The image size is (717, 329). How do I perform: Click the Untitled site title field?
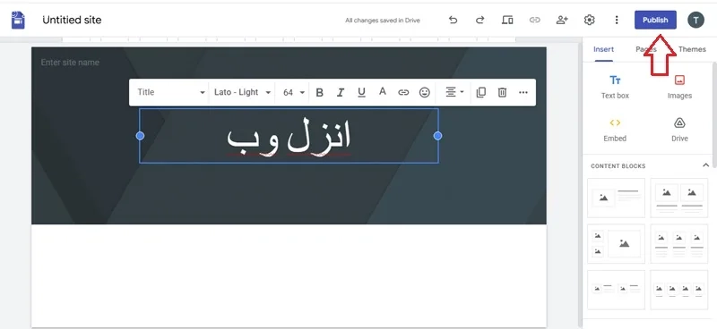tap(72, 20)
